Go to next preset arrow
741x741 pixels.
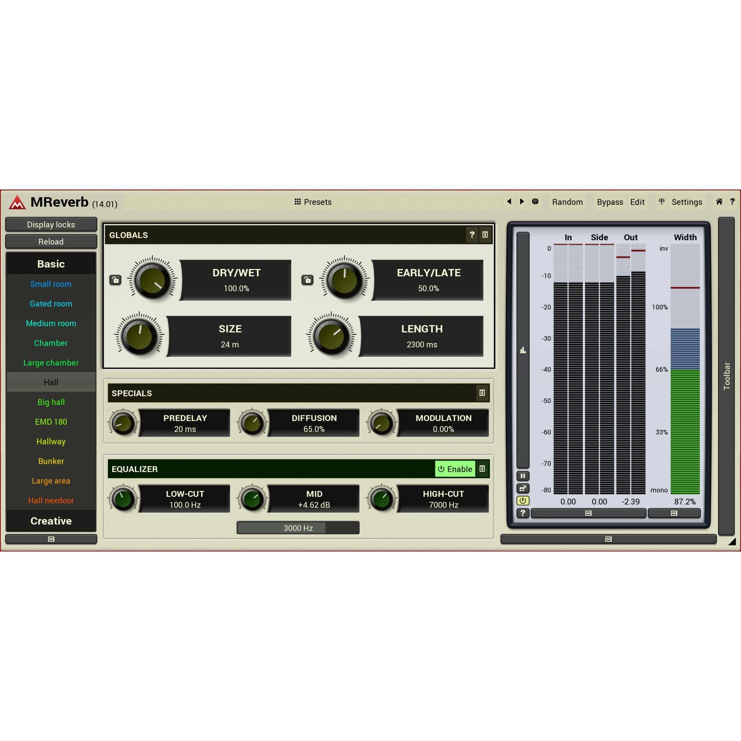pos(522,201)
